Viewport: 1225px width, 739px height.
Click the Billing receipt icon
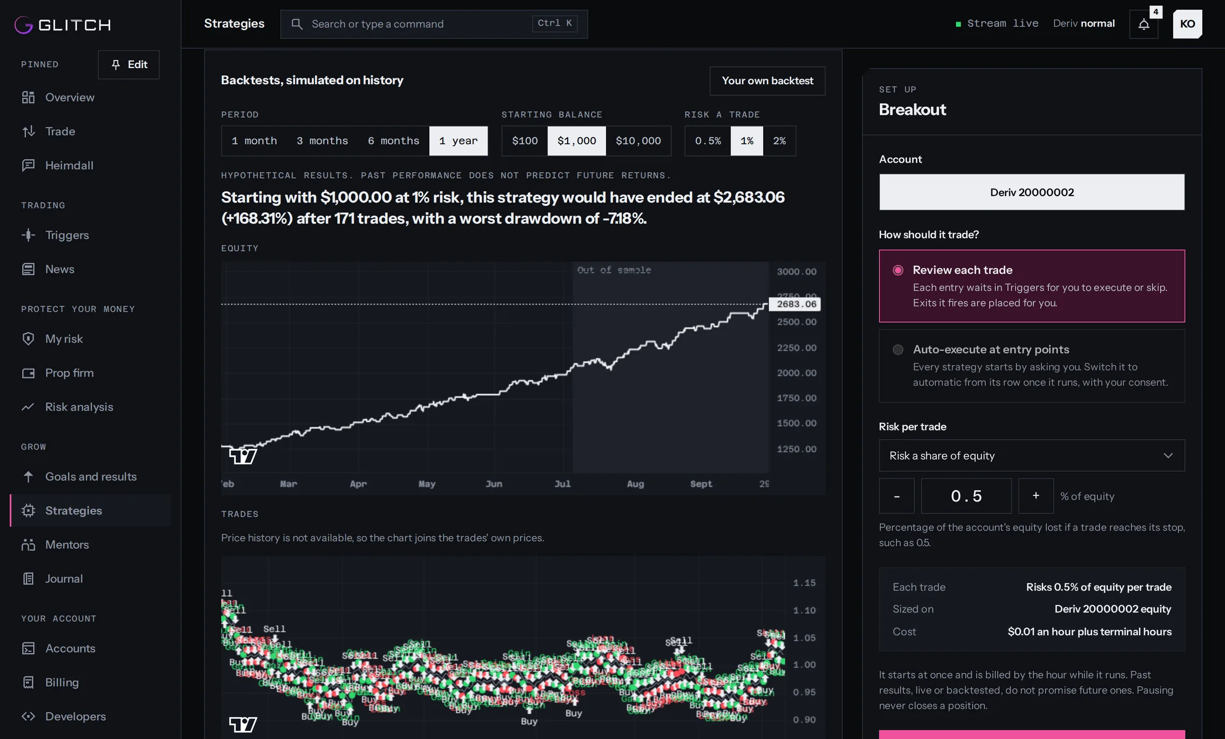tap(28, 682)
